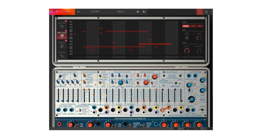Open the Buchla Easel V main menu
This screenshot has width=262, height=139.
(x=64, y=12)
